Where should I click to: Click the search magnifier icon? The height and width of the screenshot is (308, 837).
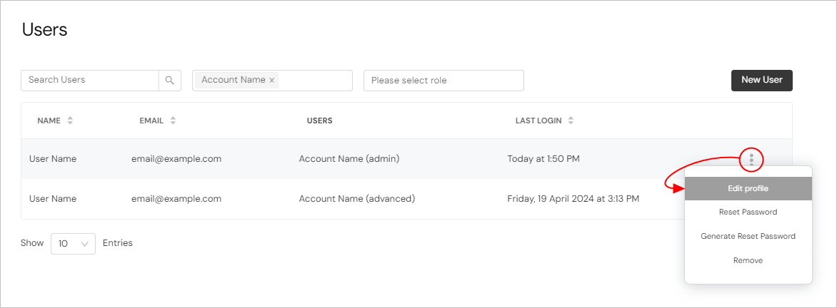coord(170,81)
